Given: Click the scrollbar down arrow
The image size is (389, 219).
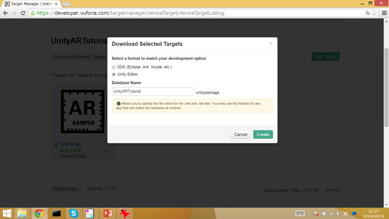Looking at the screenshot, I should tap(386, 205).
